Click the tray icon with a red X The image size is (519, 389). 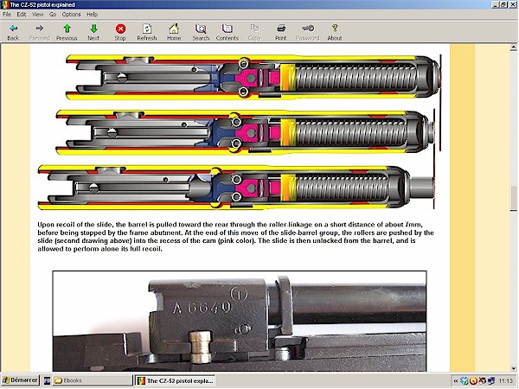point(483,381)
